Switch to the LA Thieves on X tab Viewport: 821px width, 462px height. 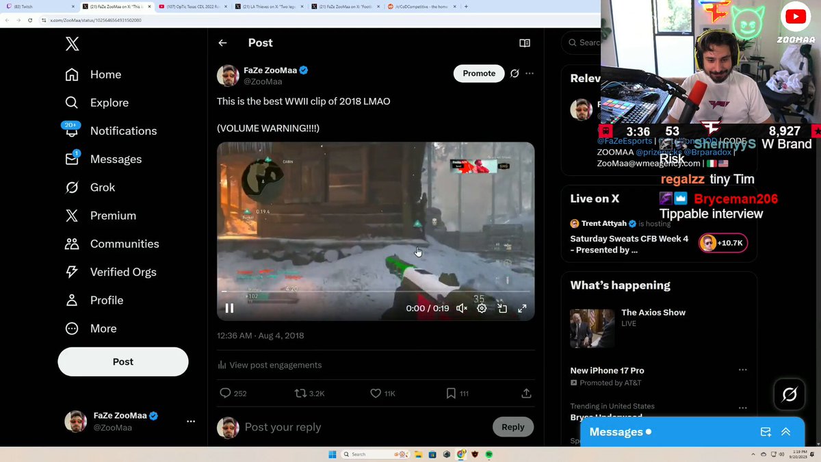coord(270,6)
